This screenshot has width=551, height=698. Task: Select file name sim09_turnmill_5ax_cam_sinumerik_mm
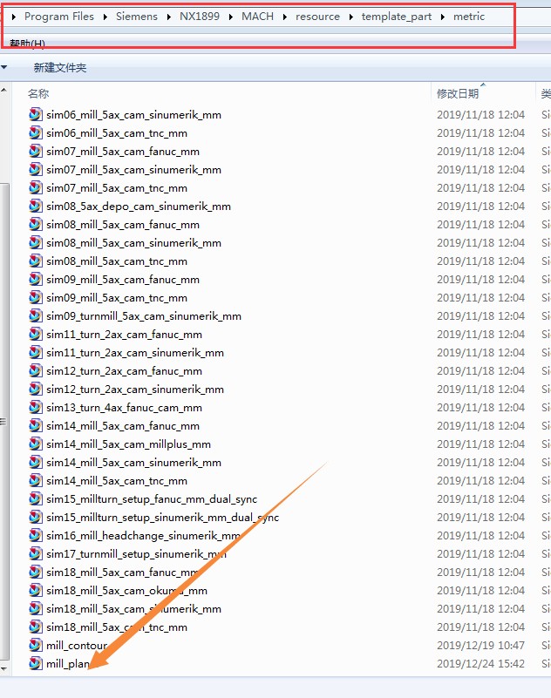point(144,316)
